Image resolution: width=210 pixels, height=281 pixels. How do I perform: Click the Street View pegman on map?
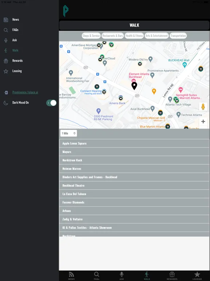tap(203, 107)
